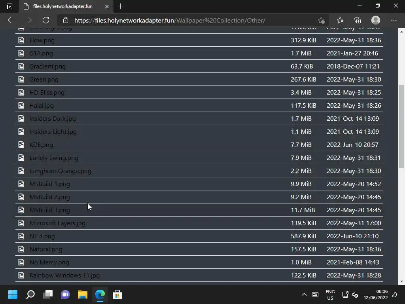Open the touch keyboard tray icon
The width and height of the screenshot is (405, 304).
(x=315, y=294)
